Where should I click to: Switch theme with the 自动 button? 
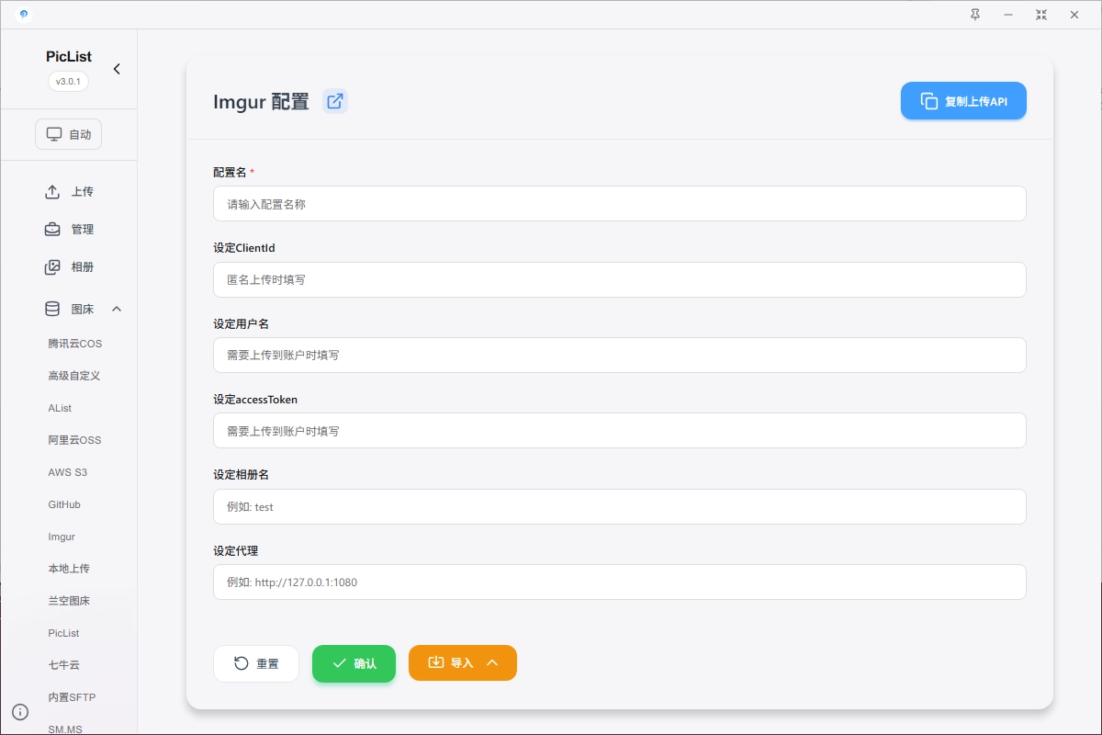tap(69, 134)
